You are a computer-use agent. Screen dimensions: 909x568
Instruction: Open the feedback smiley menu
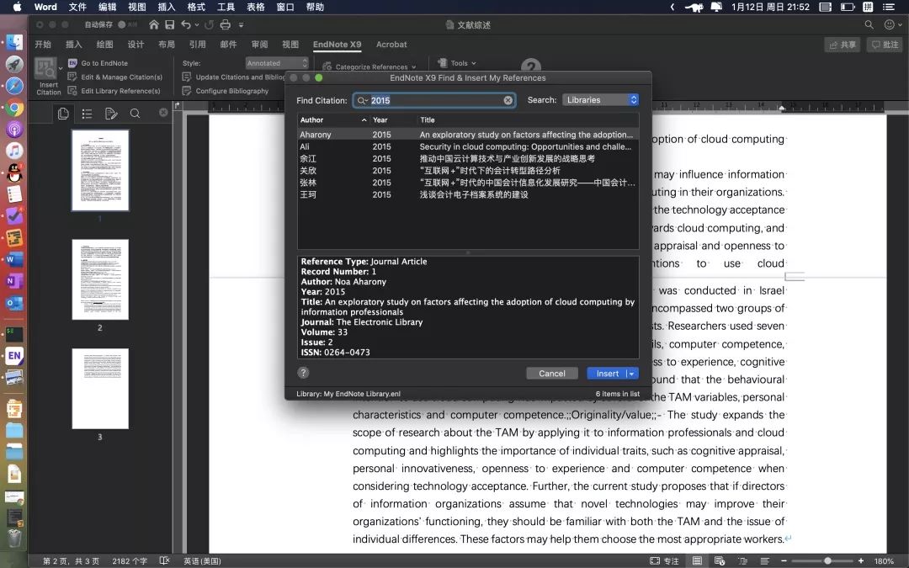(x=891, y=24)
